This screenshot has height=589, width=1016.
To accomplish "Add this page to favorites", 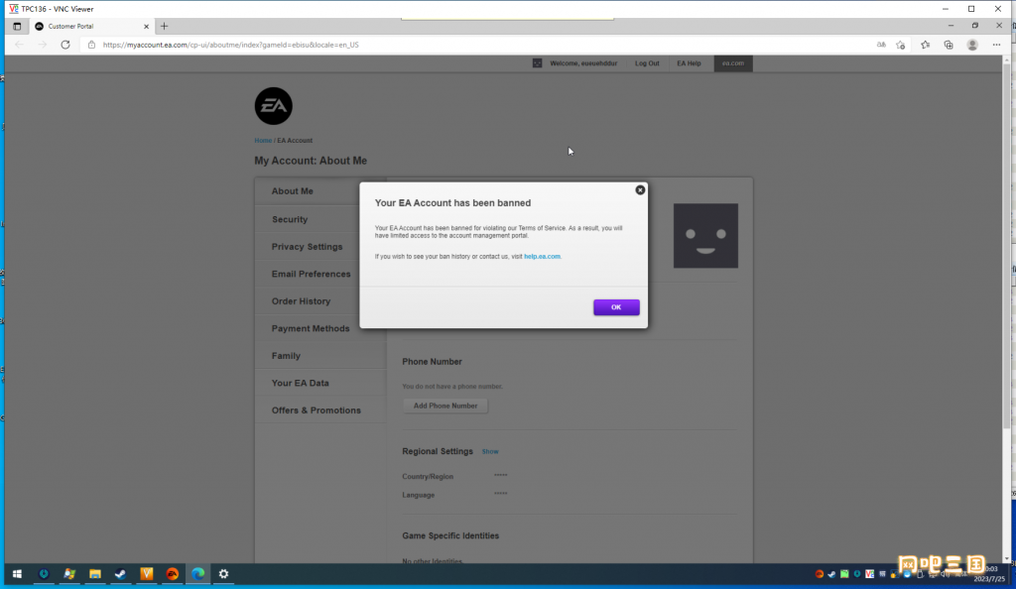I will [x=901, y=45].
